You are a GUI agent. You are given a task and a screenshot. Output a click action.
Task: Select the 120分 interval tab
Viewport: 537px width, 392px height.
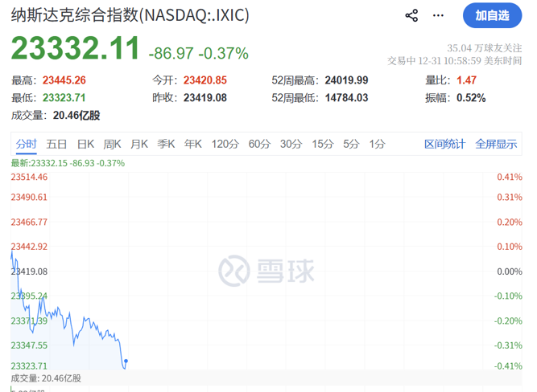(225, 144)
